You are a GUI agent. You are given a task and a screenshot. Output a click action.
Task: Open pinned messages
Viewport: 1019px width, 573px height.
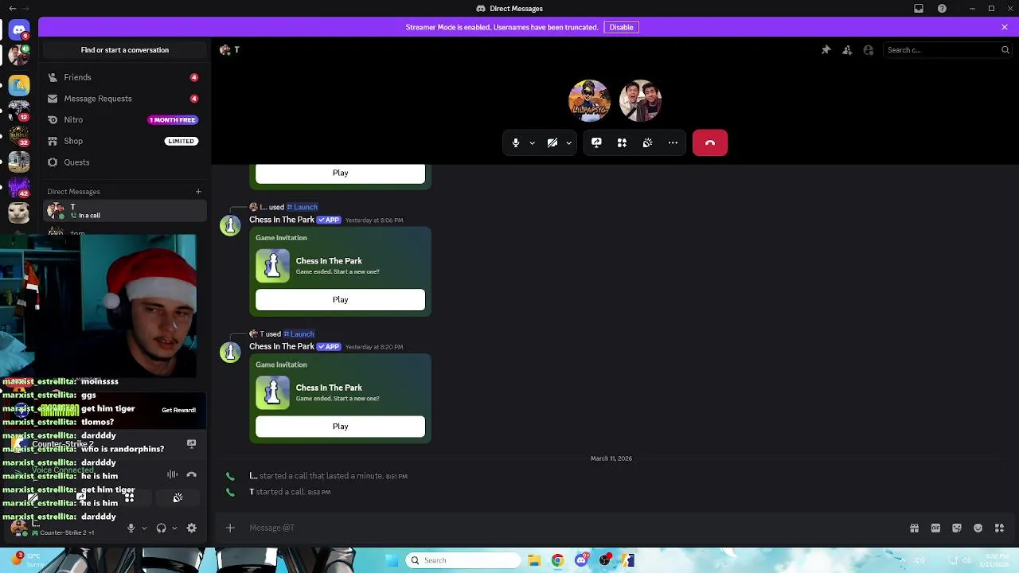click(826, 50)
